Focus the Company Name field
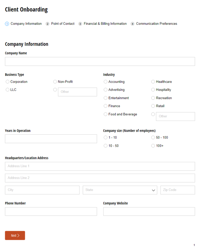200x252 pixels. point(100,61)
